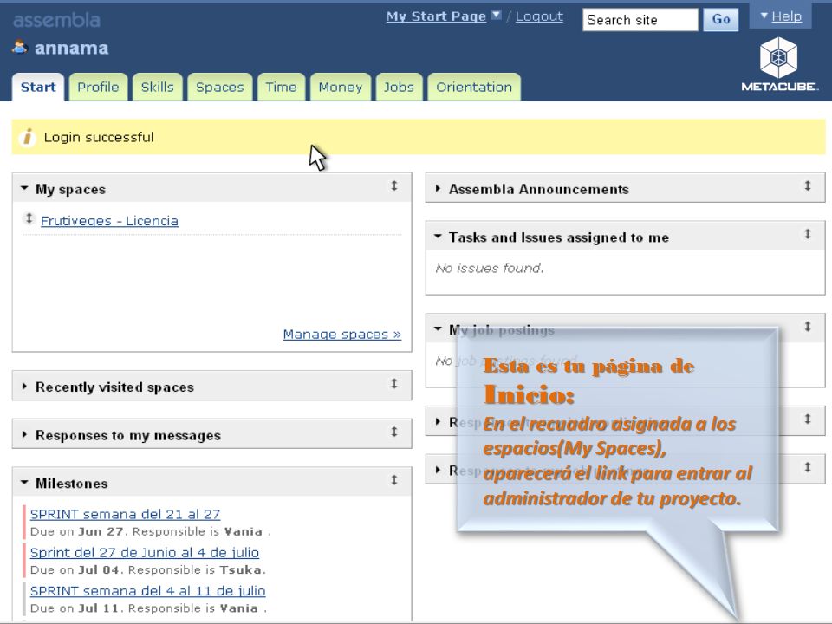
Task: Open milestone SPRINT semana del 21 al 27
Action: 125,514
